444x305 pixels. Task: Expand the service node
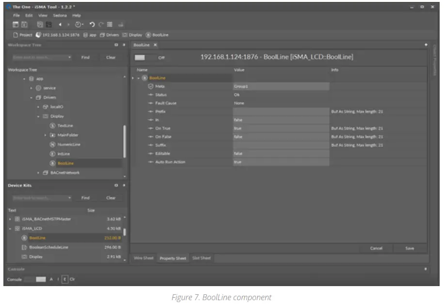click(x=31, y=88)
